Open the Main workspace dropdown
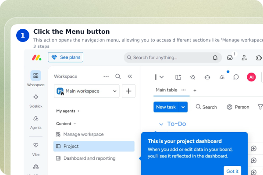263x175 pixels. coord(86,91)
